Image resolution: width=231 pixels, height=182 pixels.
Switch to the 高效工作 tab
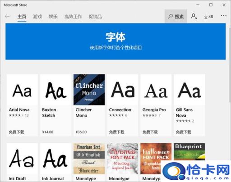click(73, 17)
